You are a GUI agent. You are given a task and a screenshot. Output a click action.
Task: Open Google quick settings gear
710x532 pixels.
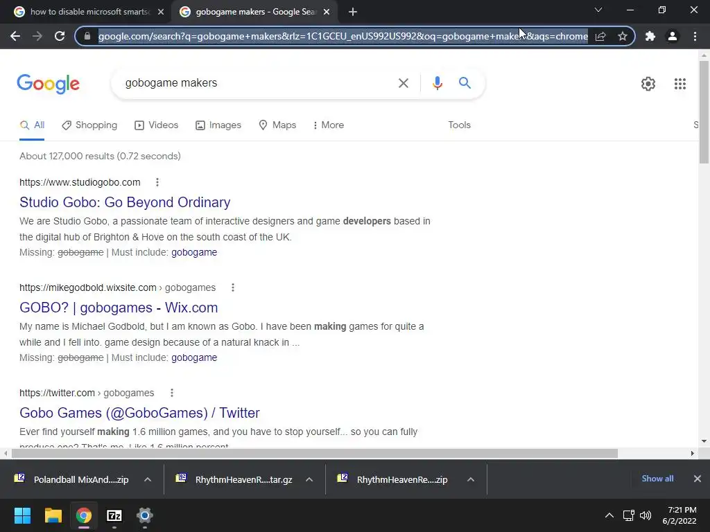[x=648, y=84]
